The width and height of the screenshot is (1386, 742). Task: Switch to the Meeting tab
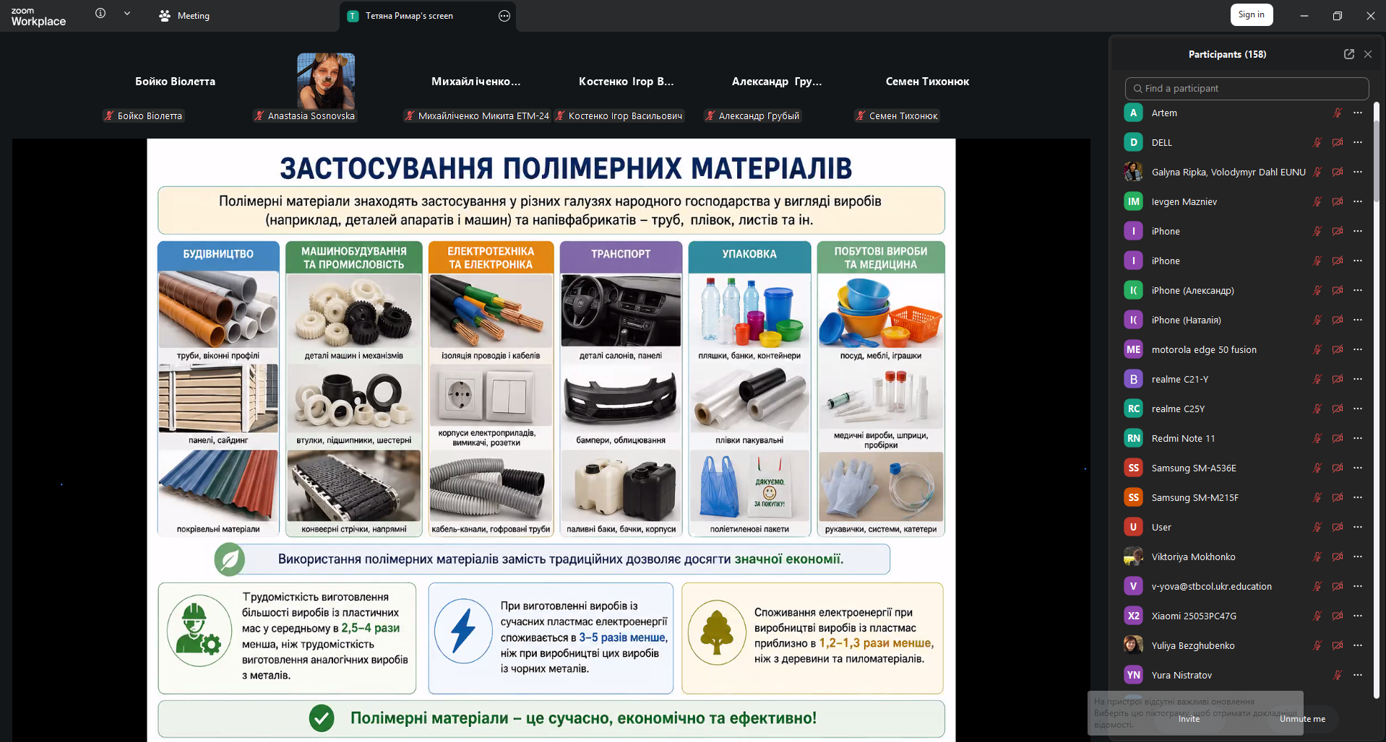click(184, 15)
